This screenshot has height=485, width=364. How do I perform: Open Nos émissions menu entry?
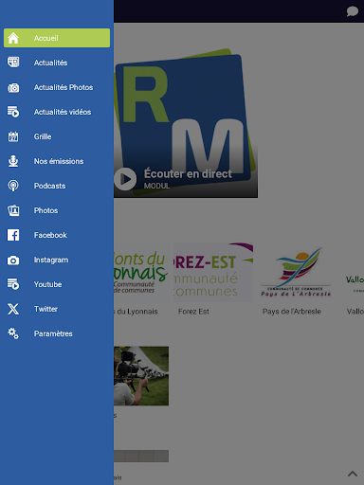coord(57,161)
